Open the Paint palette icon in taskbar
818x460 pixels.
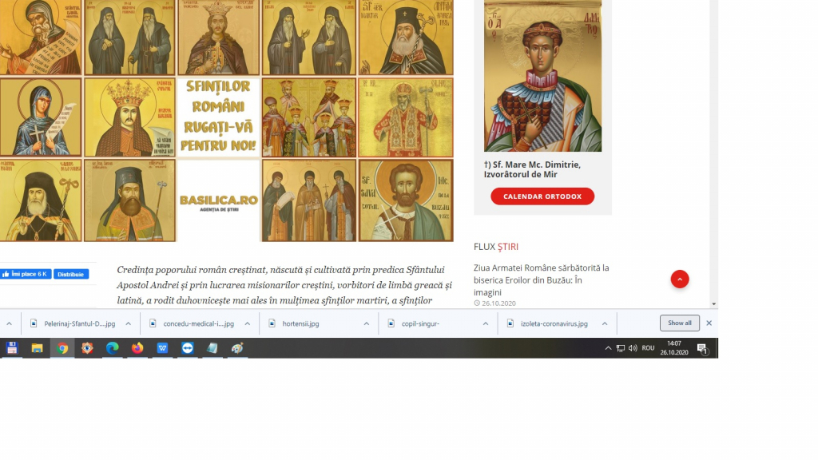tap(237, 348)
